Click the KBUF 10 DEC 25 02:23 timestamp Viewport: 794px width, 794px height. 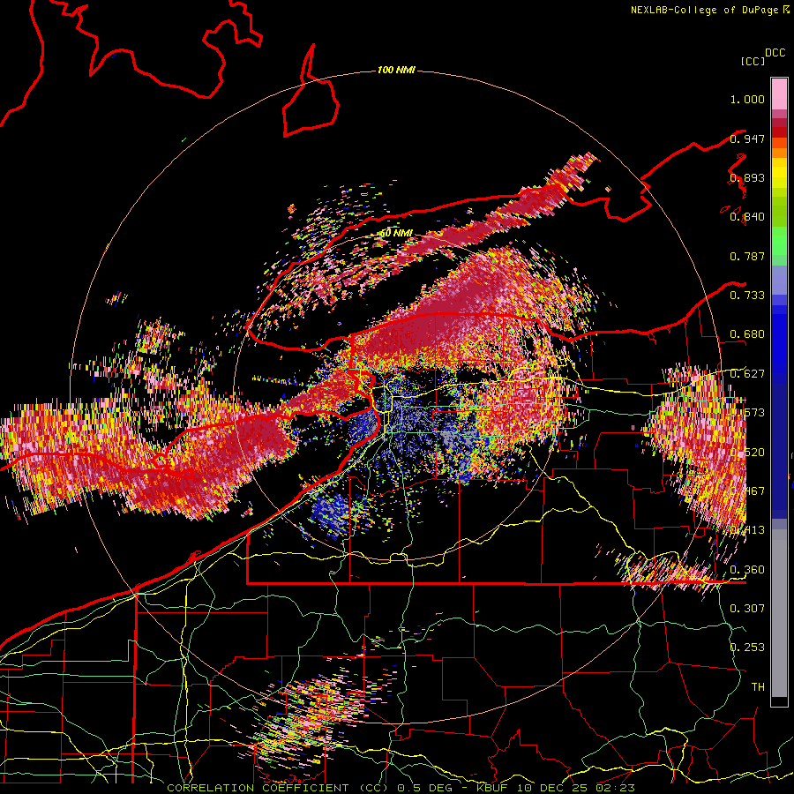556,788
